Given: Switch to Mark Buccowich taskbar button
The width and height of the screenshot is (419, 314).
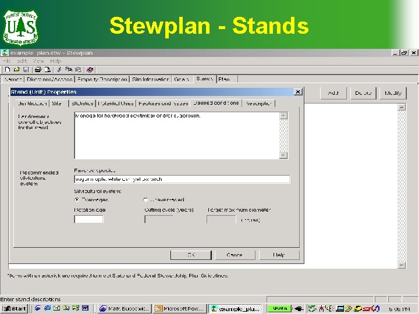Looking at the screenshot, I should (x=125, y=309).
